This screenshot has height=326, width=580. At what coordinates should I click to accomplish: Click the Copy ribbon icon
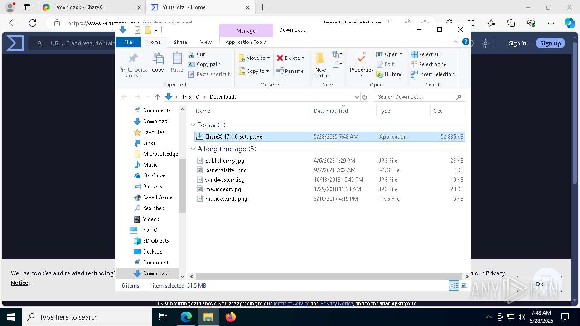158,62
